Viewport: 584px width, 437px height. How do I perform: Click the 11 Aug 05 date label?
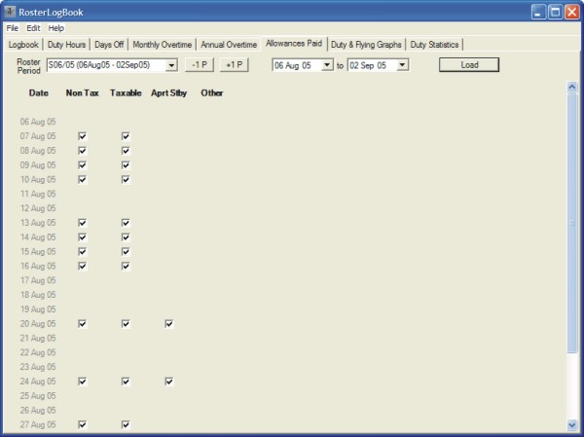click(x=38, y=194)
